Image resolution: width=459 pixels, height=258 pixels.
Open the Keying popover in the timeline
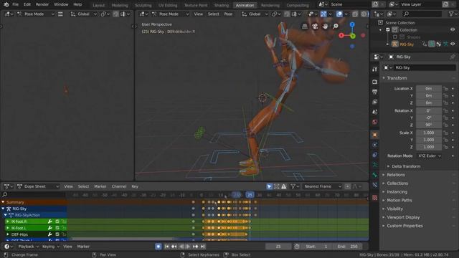tap(50, 247)
